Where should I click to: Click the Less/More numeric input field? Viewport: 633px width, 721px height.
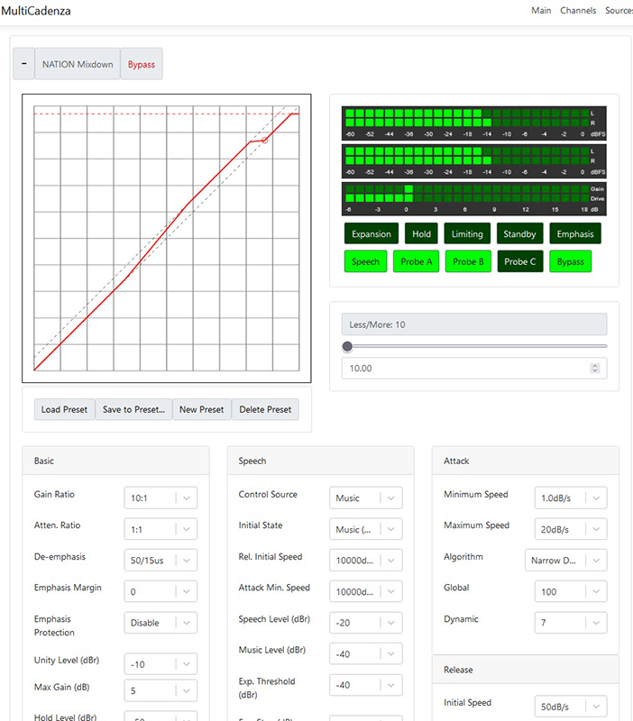click(x=464, y=369)
